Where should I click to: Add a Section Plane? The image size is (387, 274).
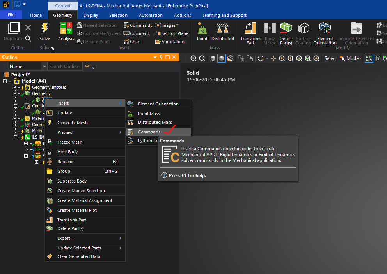point(172,33)
